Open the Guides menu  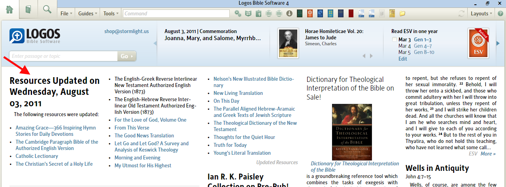coord(88,13)
